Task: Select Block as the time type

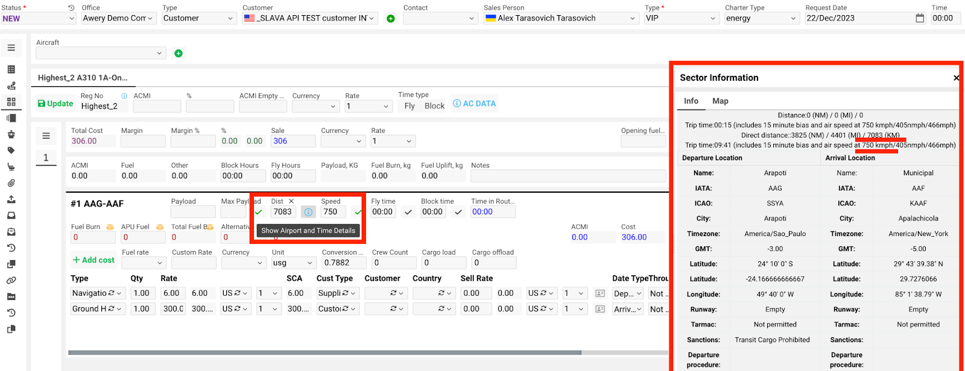Action: 434,106
